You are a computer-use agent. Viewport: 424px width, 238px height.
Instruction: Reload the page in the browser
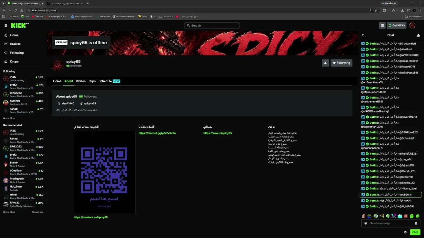[16, 10]
